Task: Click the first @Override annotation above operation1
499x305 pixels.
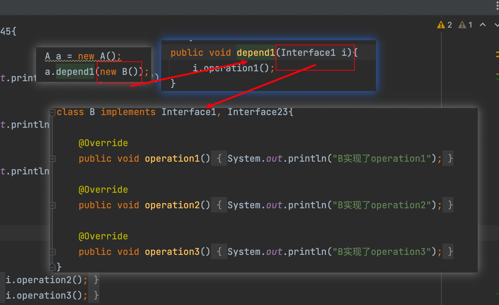Action: coord(103,143)
